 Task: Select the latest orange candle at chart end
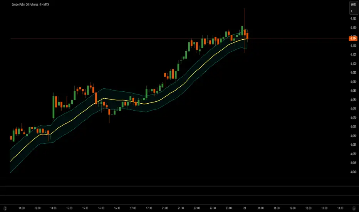247,36
